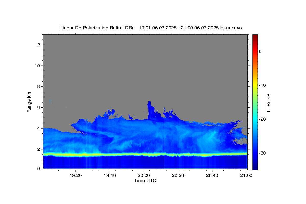The image size is (306, 204).
Task: Click the tall cloud spike just after 20:00
Action: click(150, 110)
